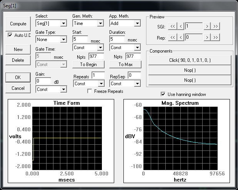Disable the Auto U.D checkbox
This screenshot has width=238, height=190.
point(10,35)
